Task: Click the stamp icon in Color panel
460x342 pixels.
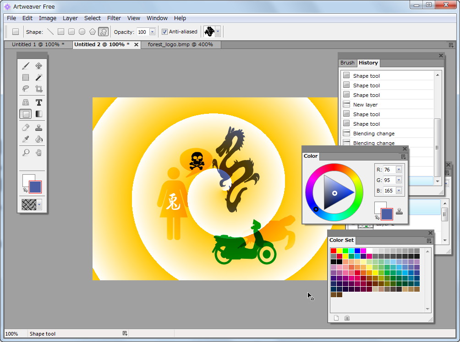Action: (399, 211)
